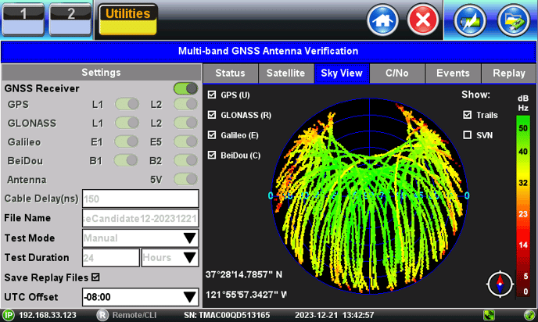This screenshot has width=538, height=322.
Task: Click the Remote/CLI status icon
Action: (102, 315)
